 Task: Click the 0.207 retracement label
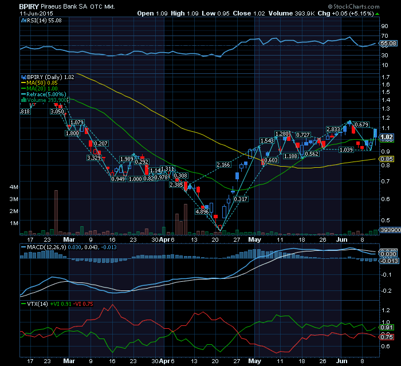[x=101, y=144]
